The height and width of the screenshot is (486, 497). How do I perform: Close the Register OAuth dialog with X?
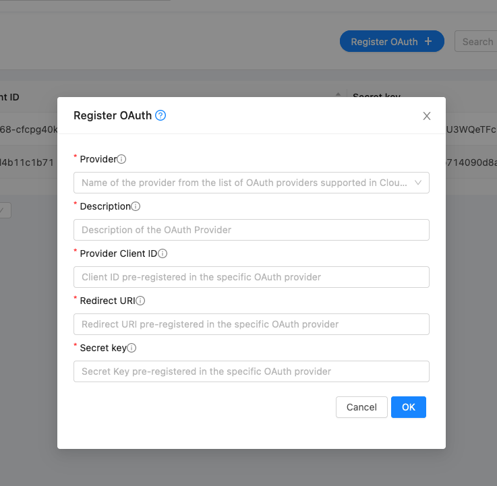(x=426, y=116)
